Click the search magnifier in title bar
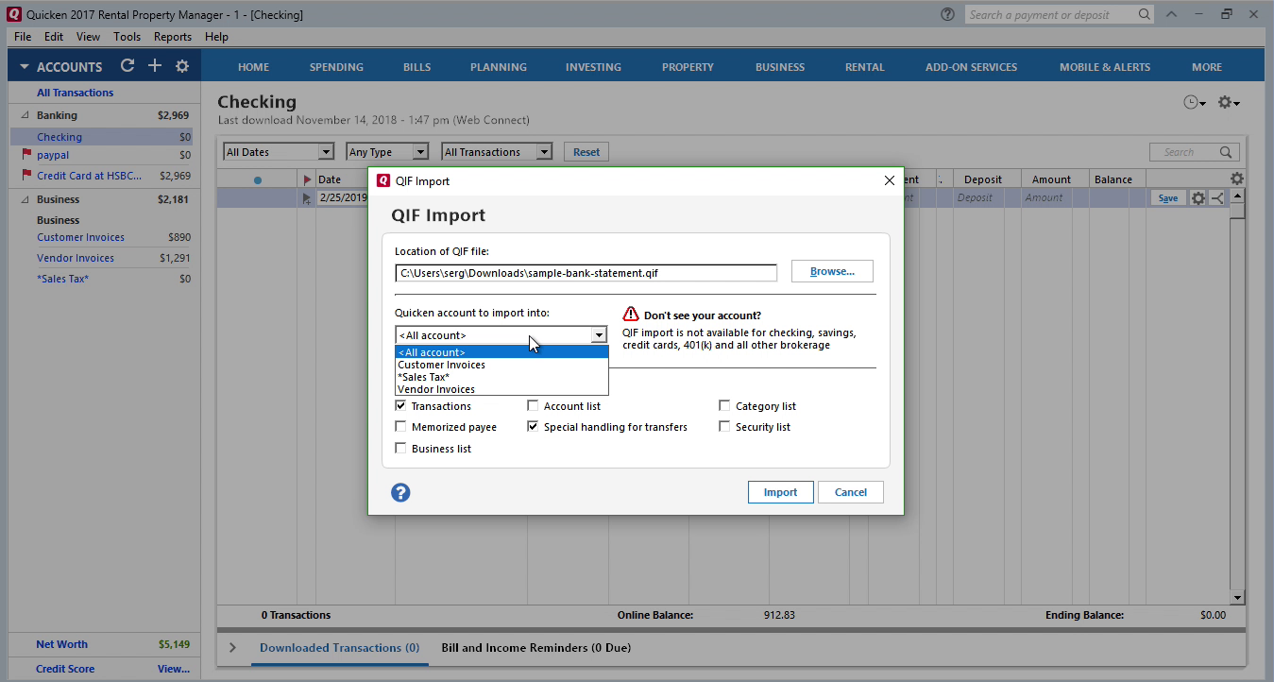The image size is (1274, 682). coord(1144,14)
